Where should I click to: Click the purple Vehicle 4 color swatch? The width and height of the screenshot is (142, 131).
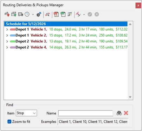[13, 47]
